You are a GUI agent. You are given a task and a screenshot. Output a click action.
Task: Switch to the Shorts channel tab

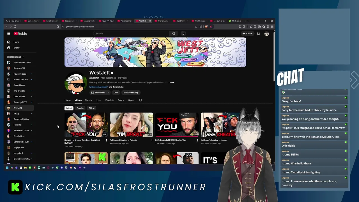pyautogui.click(x=88, y=100)
